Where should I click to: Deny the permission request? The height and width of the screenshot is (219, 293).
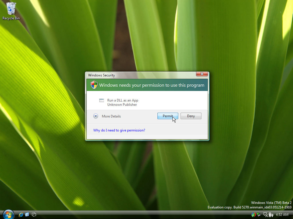[x=191, y=116]
